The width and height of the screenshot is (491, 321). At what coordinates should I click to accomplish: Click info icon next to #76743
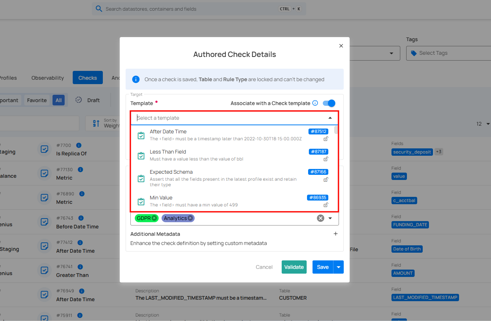81,218
